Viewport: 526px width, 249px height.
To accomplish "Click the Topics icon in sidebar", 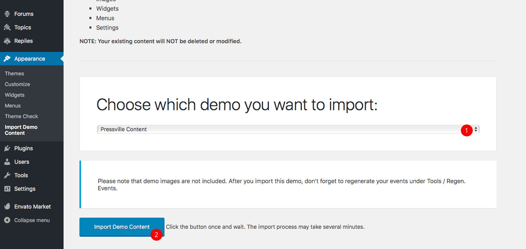I will pos(7,27).
